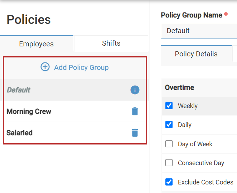
Task: Uncheck the Weekly overtime checkbox
Action: pos(169,106)
